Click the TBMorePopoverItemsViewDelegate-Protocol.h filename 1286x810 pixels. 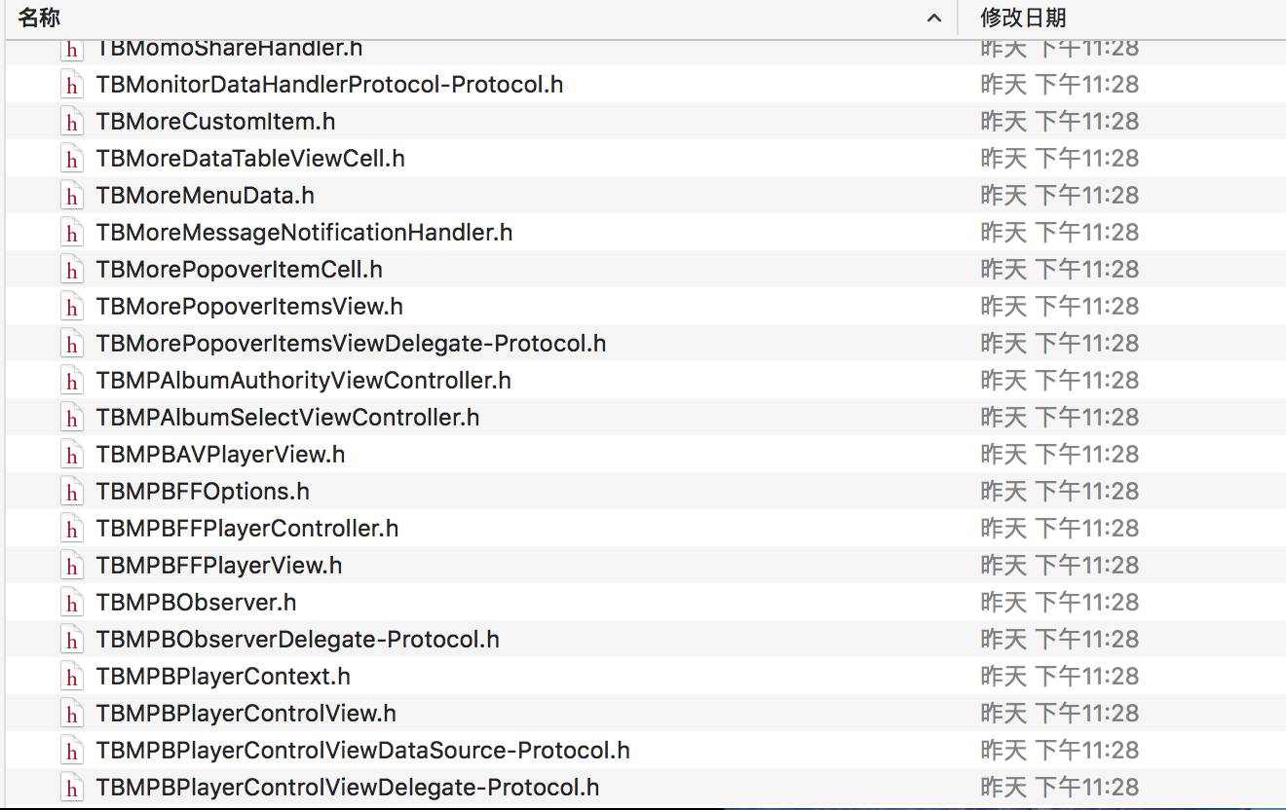click(x=351, y=344)
